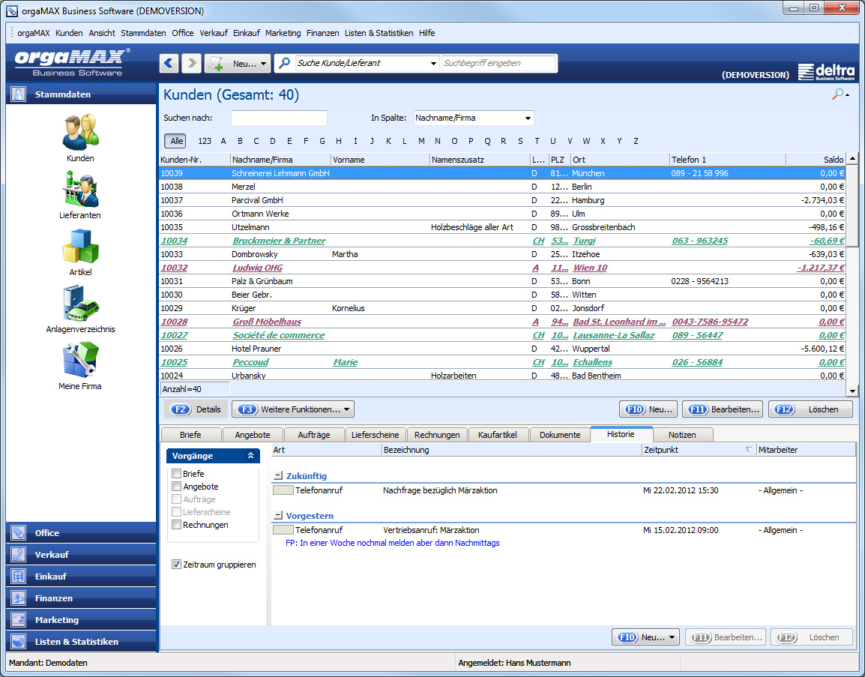Open the Meine Firma icon

(x=80, y=360)
